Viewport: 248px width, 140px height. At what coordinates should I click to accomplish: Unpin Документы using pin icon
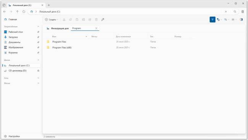point(38,42)
